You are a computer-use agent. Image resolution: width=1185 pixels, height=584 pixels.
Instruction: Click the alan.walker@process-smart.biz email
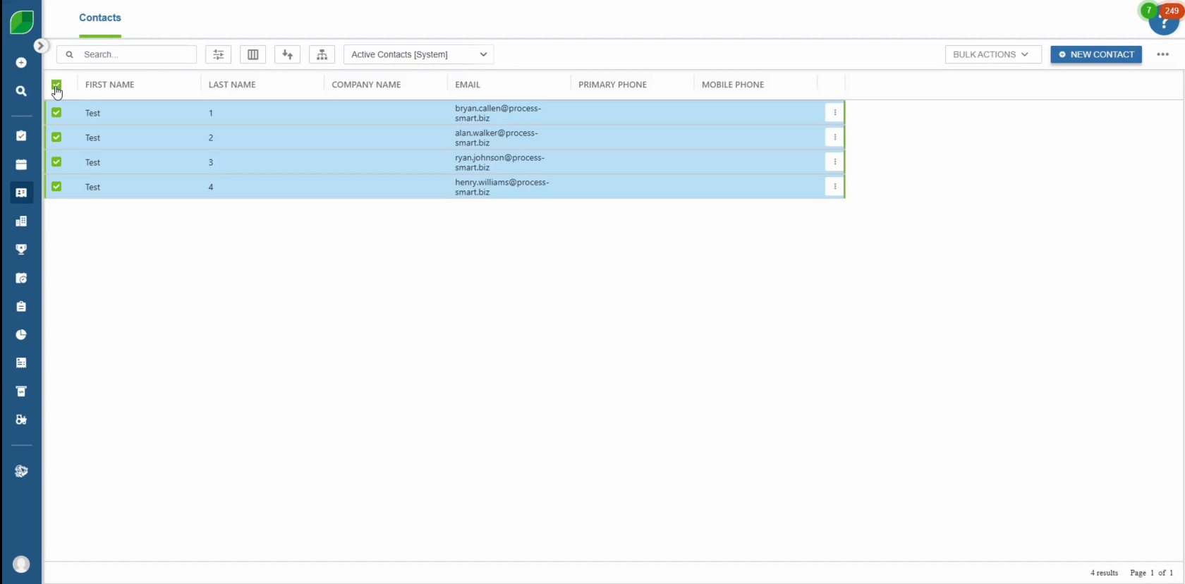pos(497,138)
